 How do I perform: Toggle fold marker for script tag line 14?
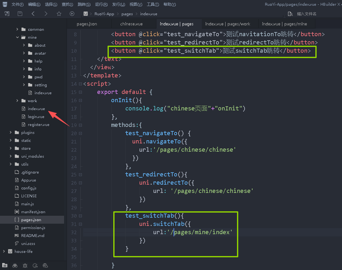(80, 84)
